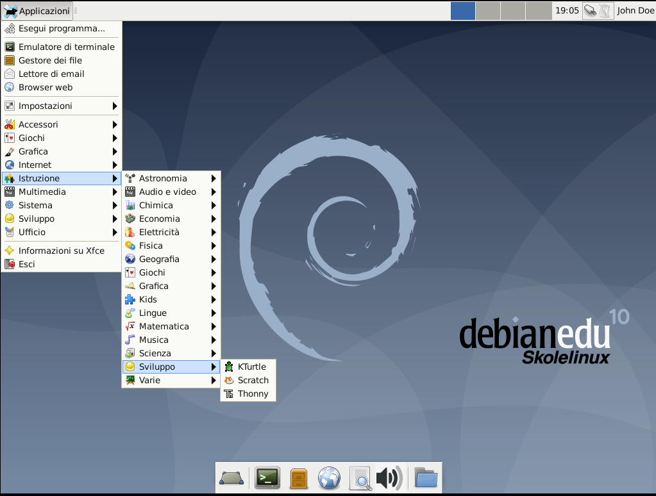
Task: Switch to the third workspace
Action: 513,11
